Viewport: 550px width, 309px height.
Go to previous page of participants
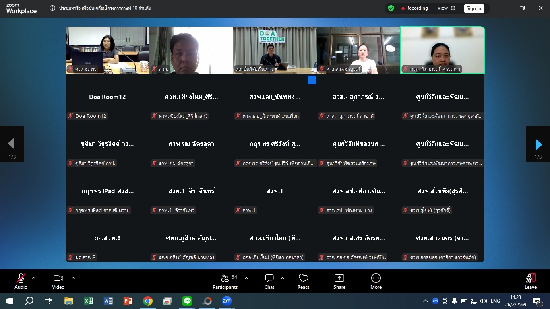coord(12,144)
